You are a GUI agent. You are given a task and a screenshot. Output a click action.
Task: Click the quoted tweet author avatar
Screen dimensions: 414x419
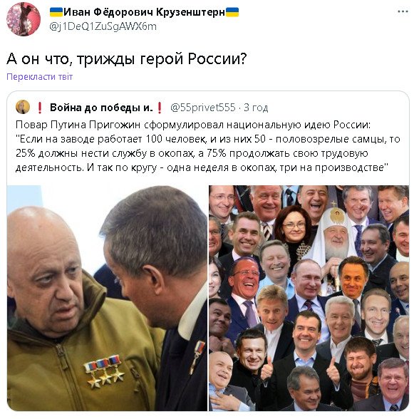point(23,107)
